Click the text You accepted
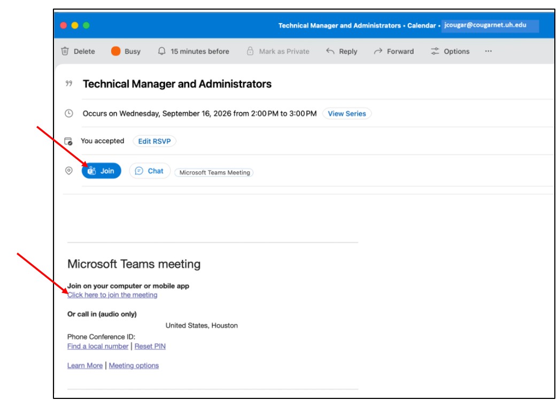The image size is (557, 400). pyautogui.click(x=102, y=141)
